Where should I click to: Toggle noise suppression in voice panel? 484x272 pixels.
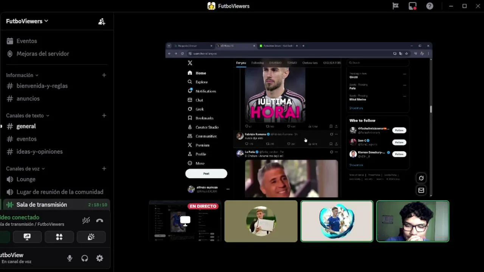tap(86, 221)
